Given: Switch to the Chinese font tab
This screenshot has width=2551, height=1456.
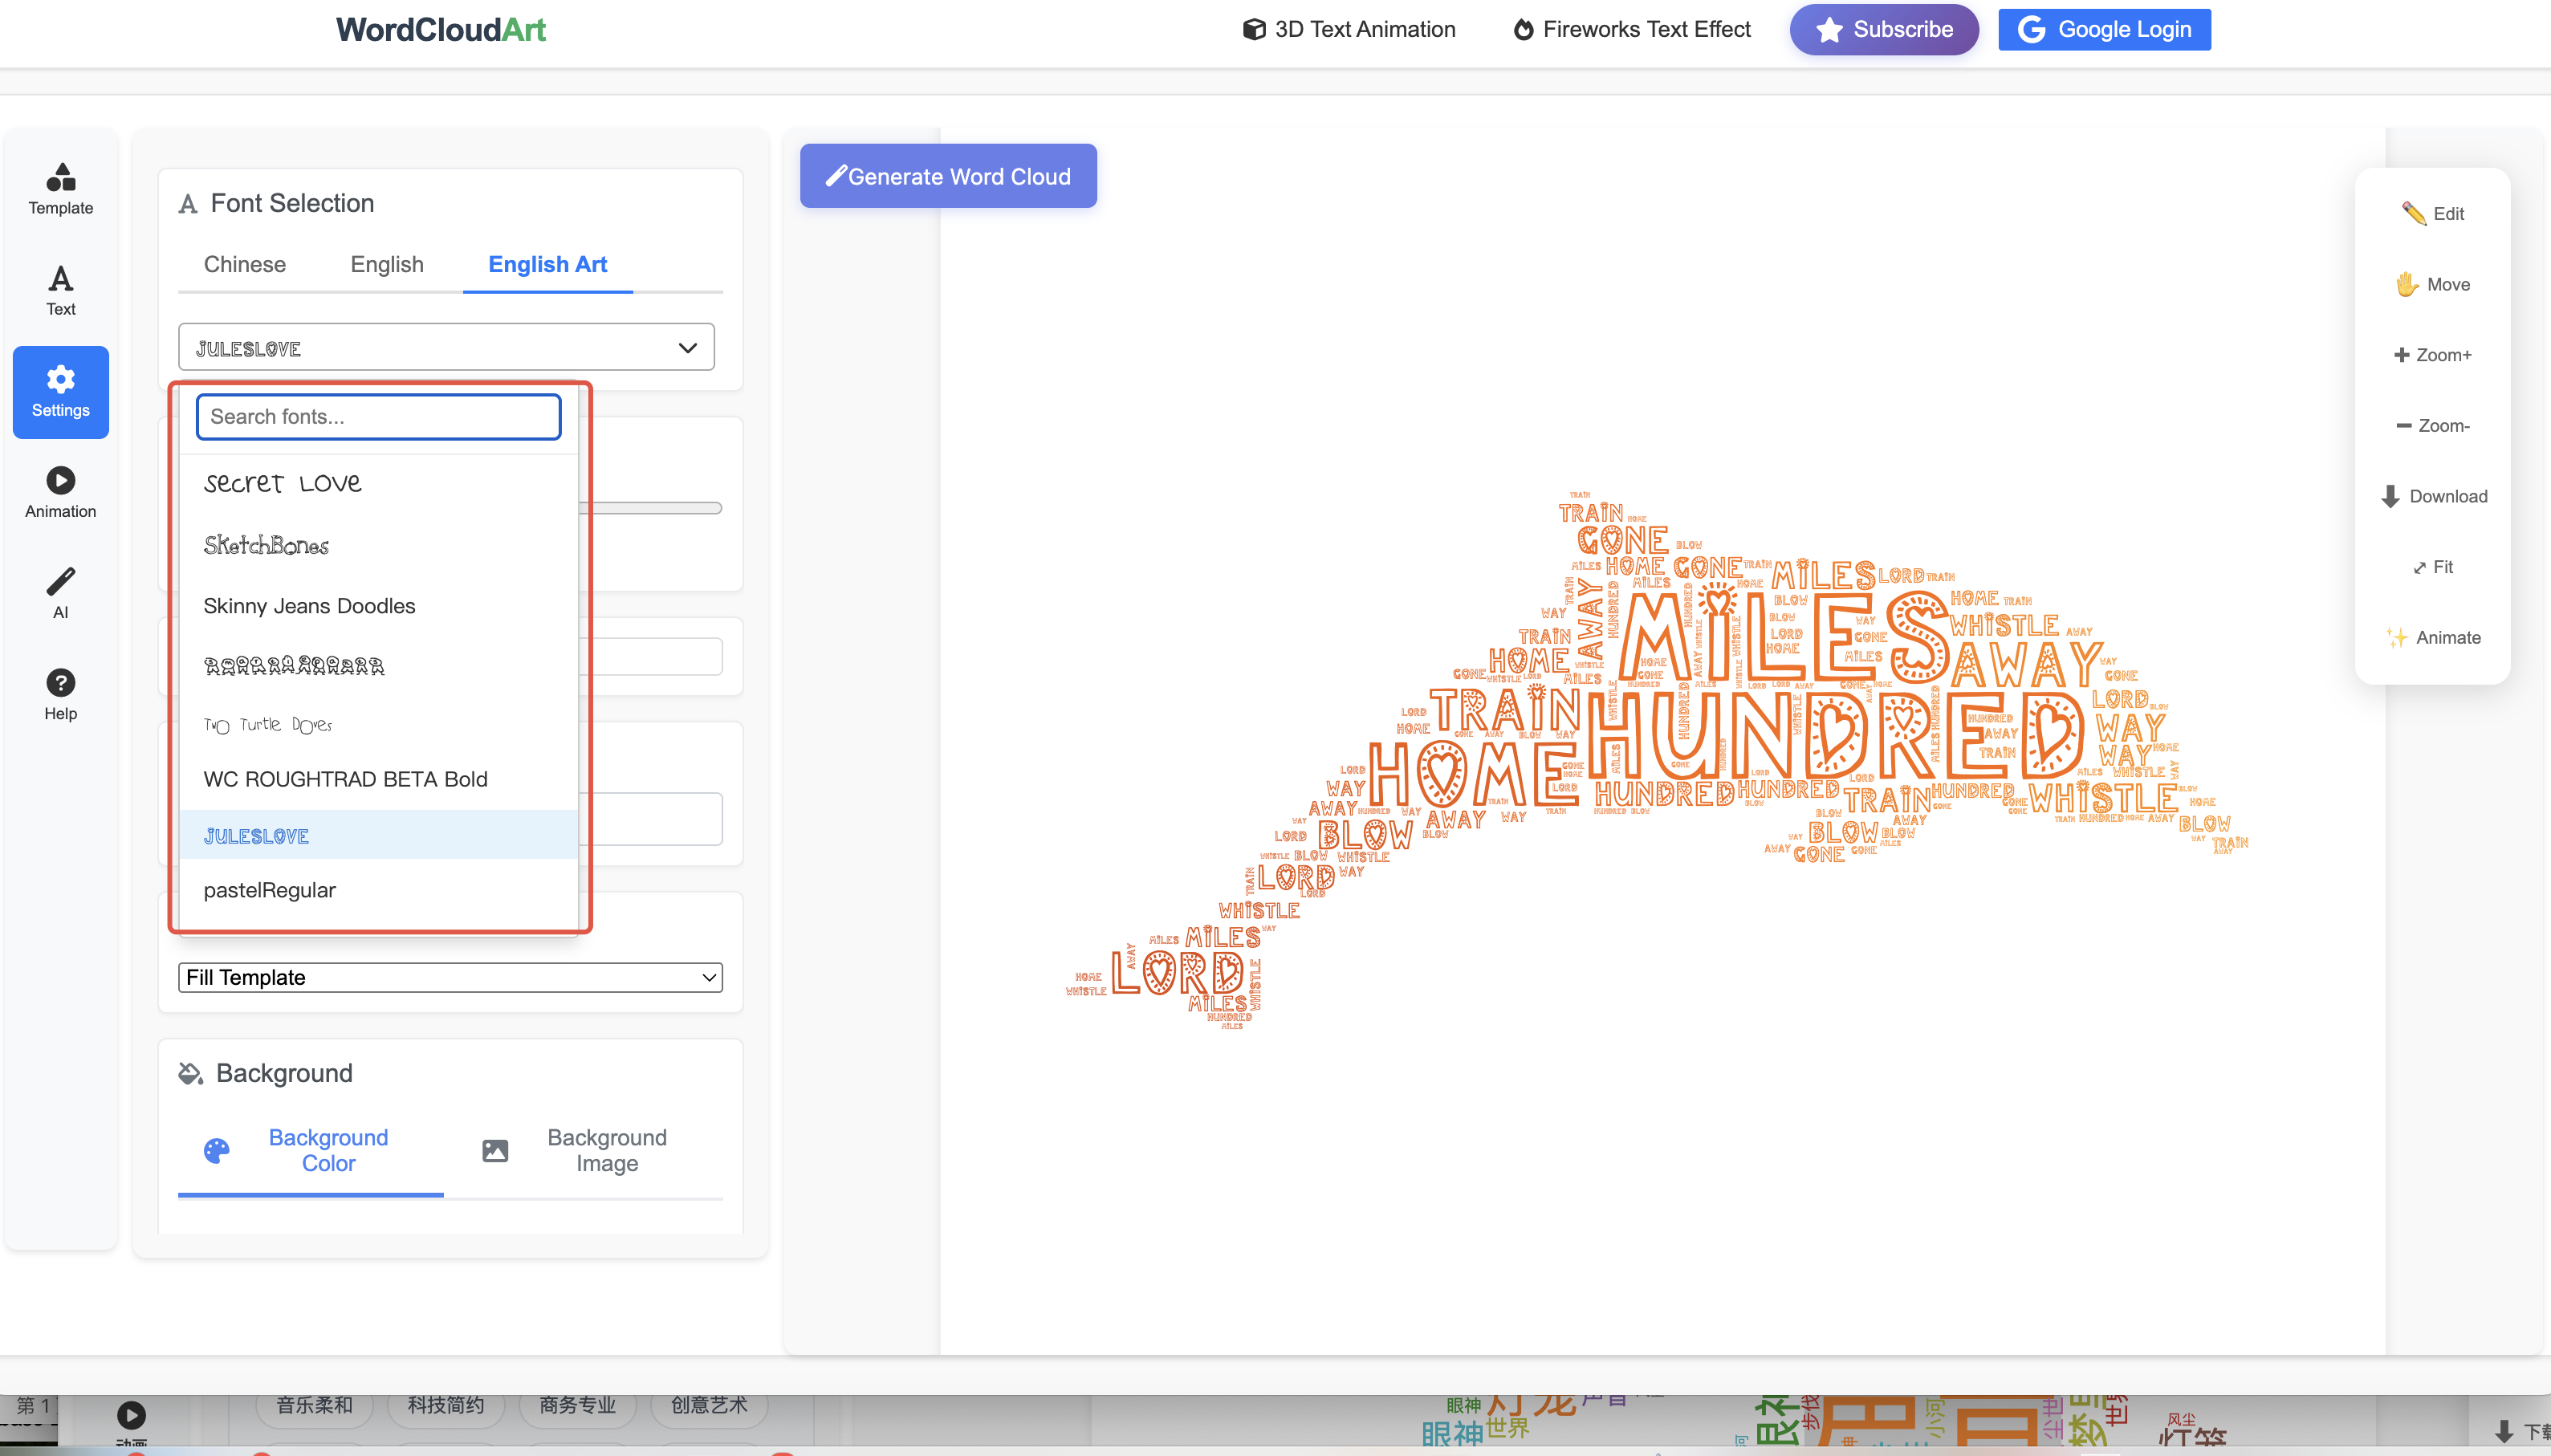Looking at the screenshot, I should coord(244,264).
